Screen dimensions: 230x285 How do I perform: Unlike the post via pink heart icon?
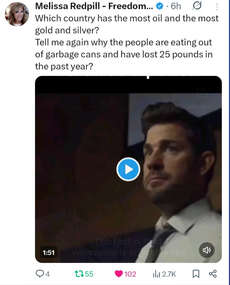[x=118, y=274]
